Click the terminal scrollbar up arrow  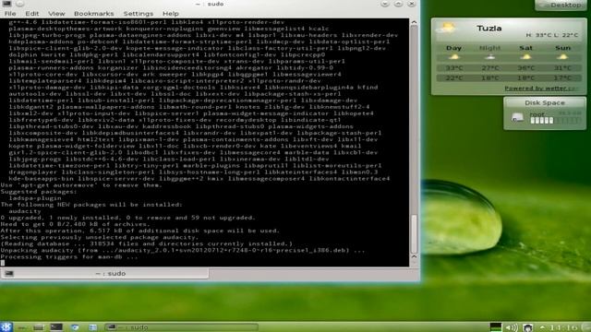click(x=414, y=22)
